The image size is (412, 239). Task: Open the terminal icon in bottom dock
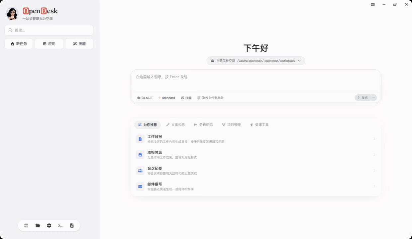(x=60, y=225)
